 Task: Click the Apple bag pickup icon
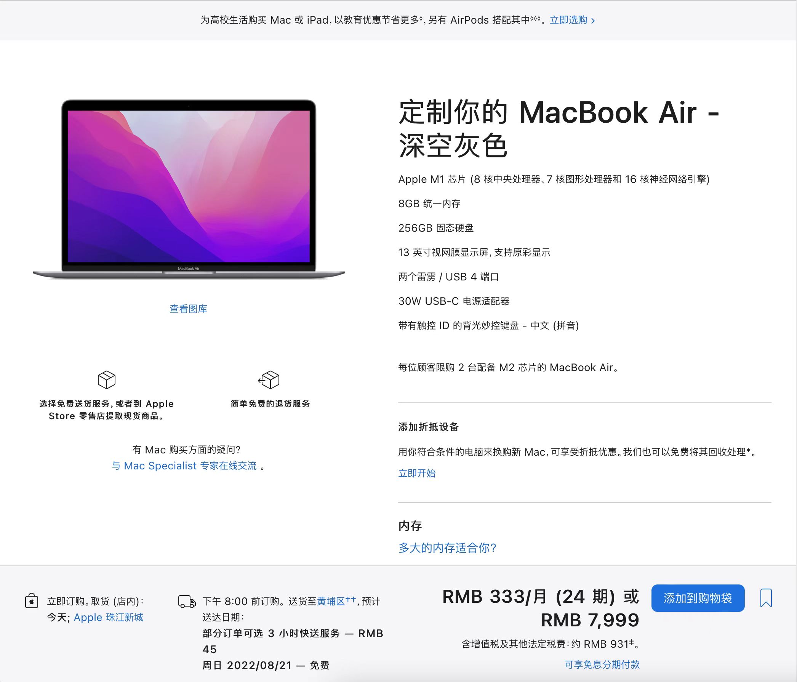[x=32, y=600]
